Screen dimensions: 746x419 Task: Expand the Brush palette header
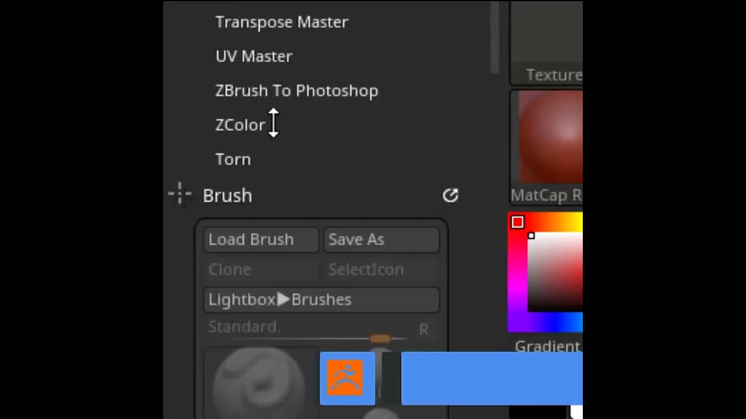coord(227,196)
